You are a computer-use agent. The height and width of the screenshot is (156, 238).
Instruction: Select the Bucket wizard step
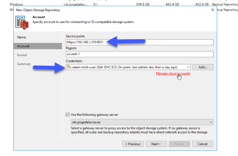click(x=22, y=55)
